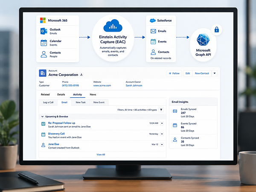
Task: Collapse the Upcoming & Overdue section
Action: pyautogui.click(x=42, y=116)
